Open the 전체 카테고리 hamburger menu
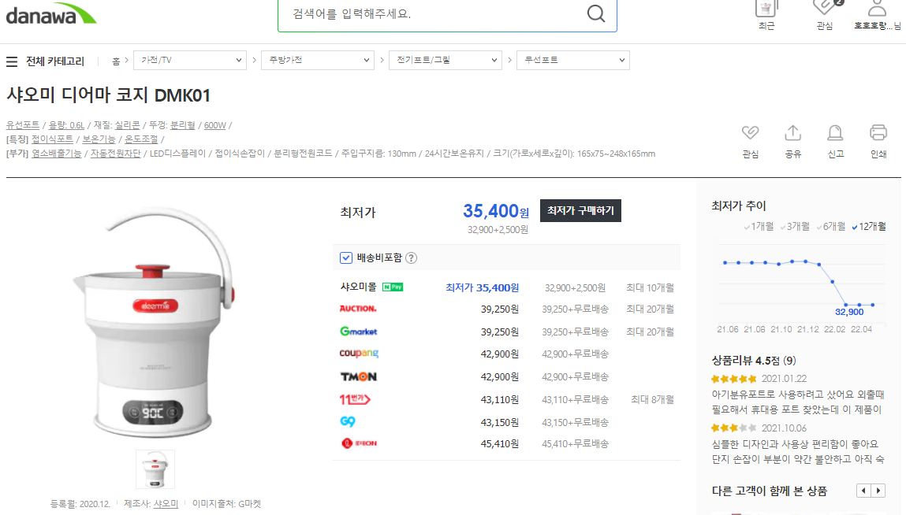The image size is (906, 515). [12, 61]
